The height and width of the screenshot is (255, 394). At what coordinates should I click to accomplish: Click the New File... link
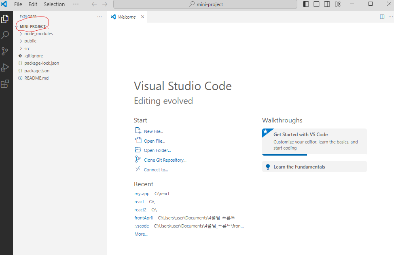coord(154,131)
